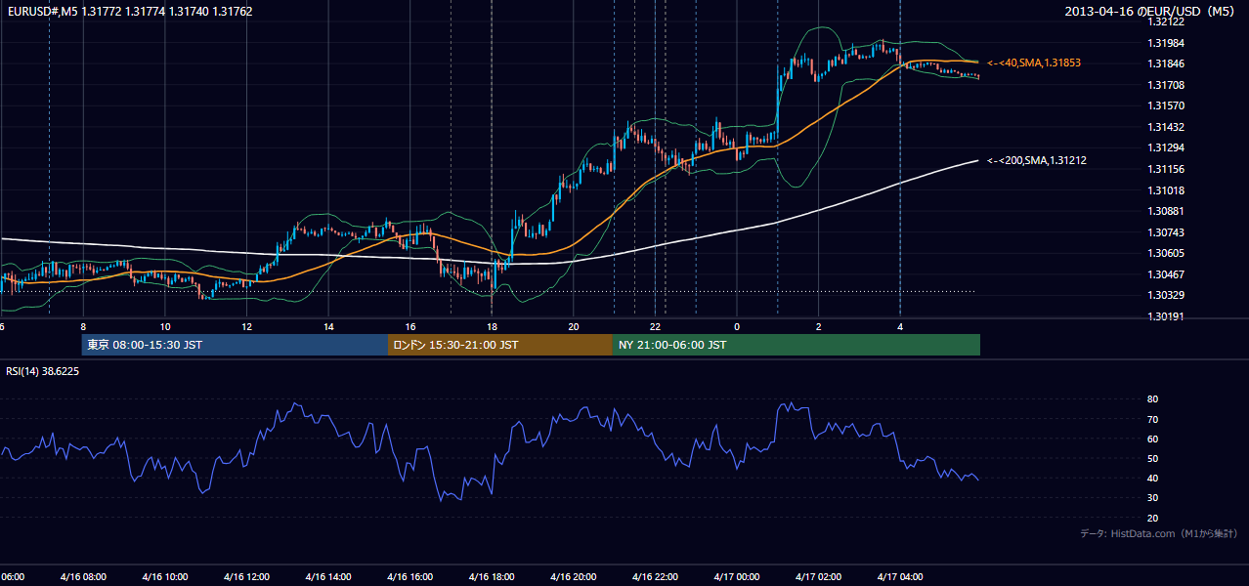This screenshot has height=586, width=1249.
Task: Click price axis value 1.30191
Action: coord(1166,316)
